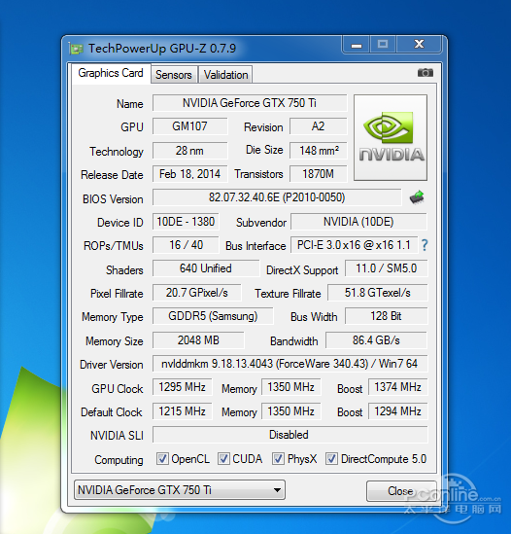Screen dimensions: 511x534
Task: Toggle the CUDA checkbox
Action: point(223,459)
